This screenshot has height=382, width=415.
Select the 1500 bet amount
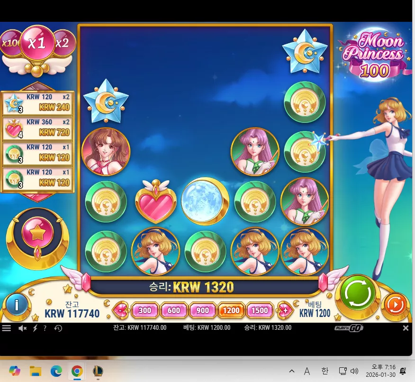260,310
